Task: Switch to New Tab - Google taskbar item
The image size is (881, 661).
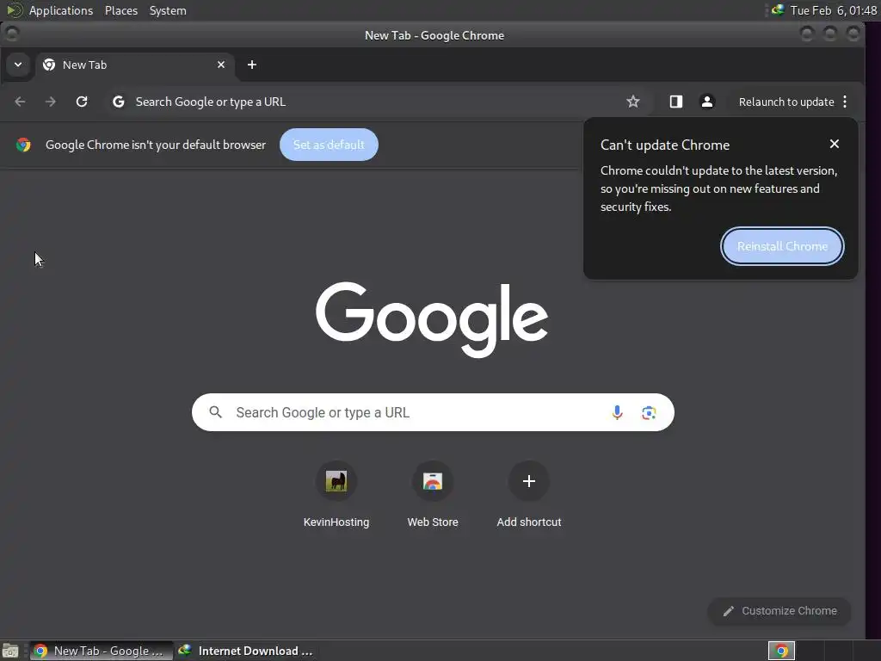Action: click(102, 651)
